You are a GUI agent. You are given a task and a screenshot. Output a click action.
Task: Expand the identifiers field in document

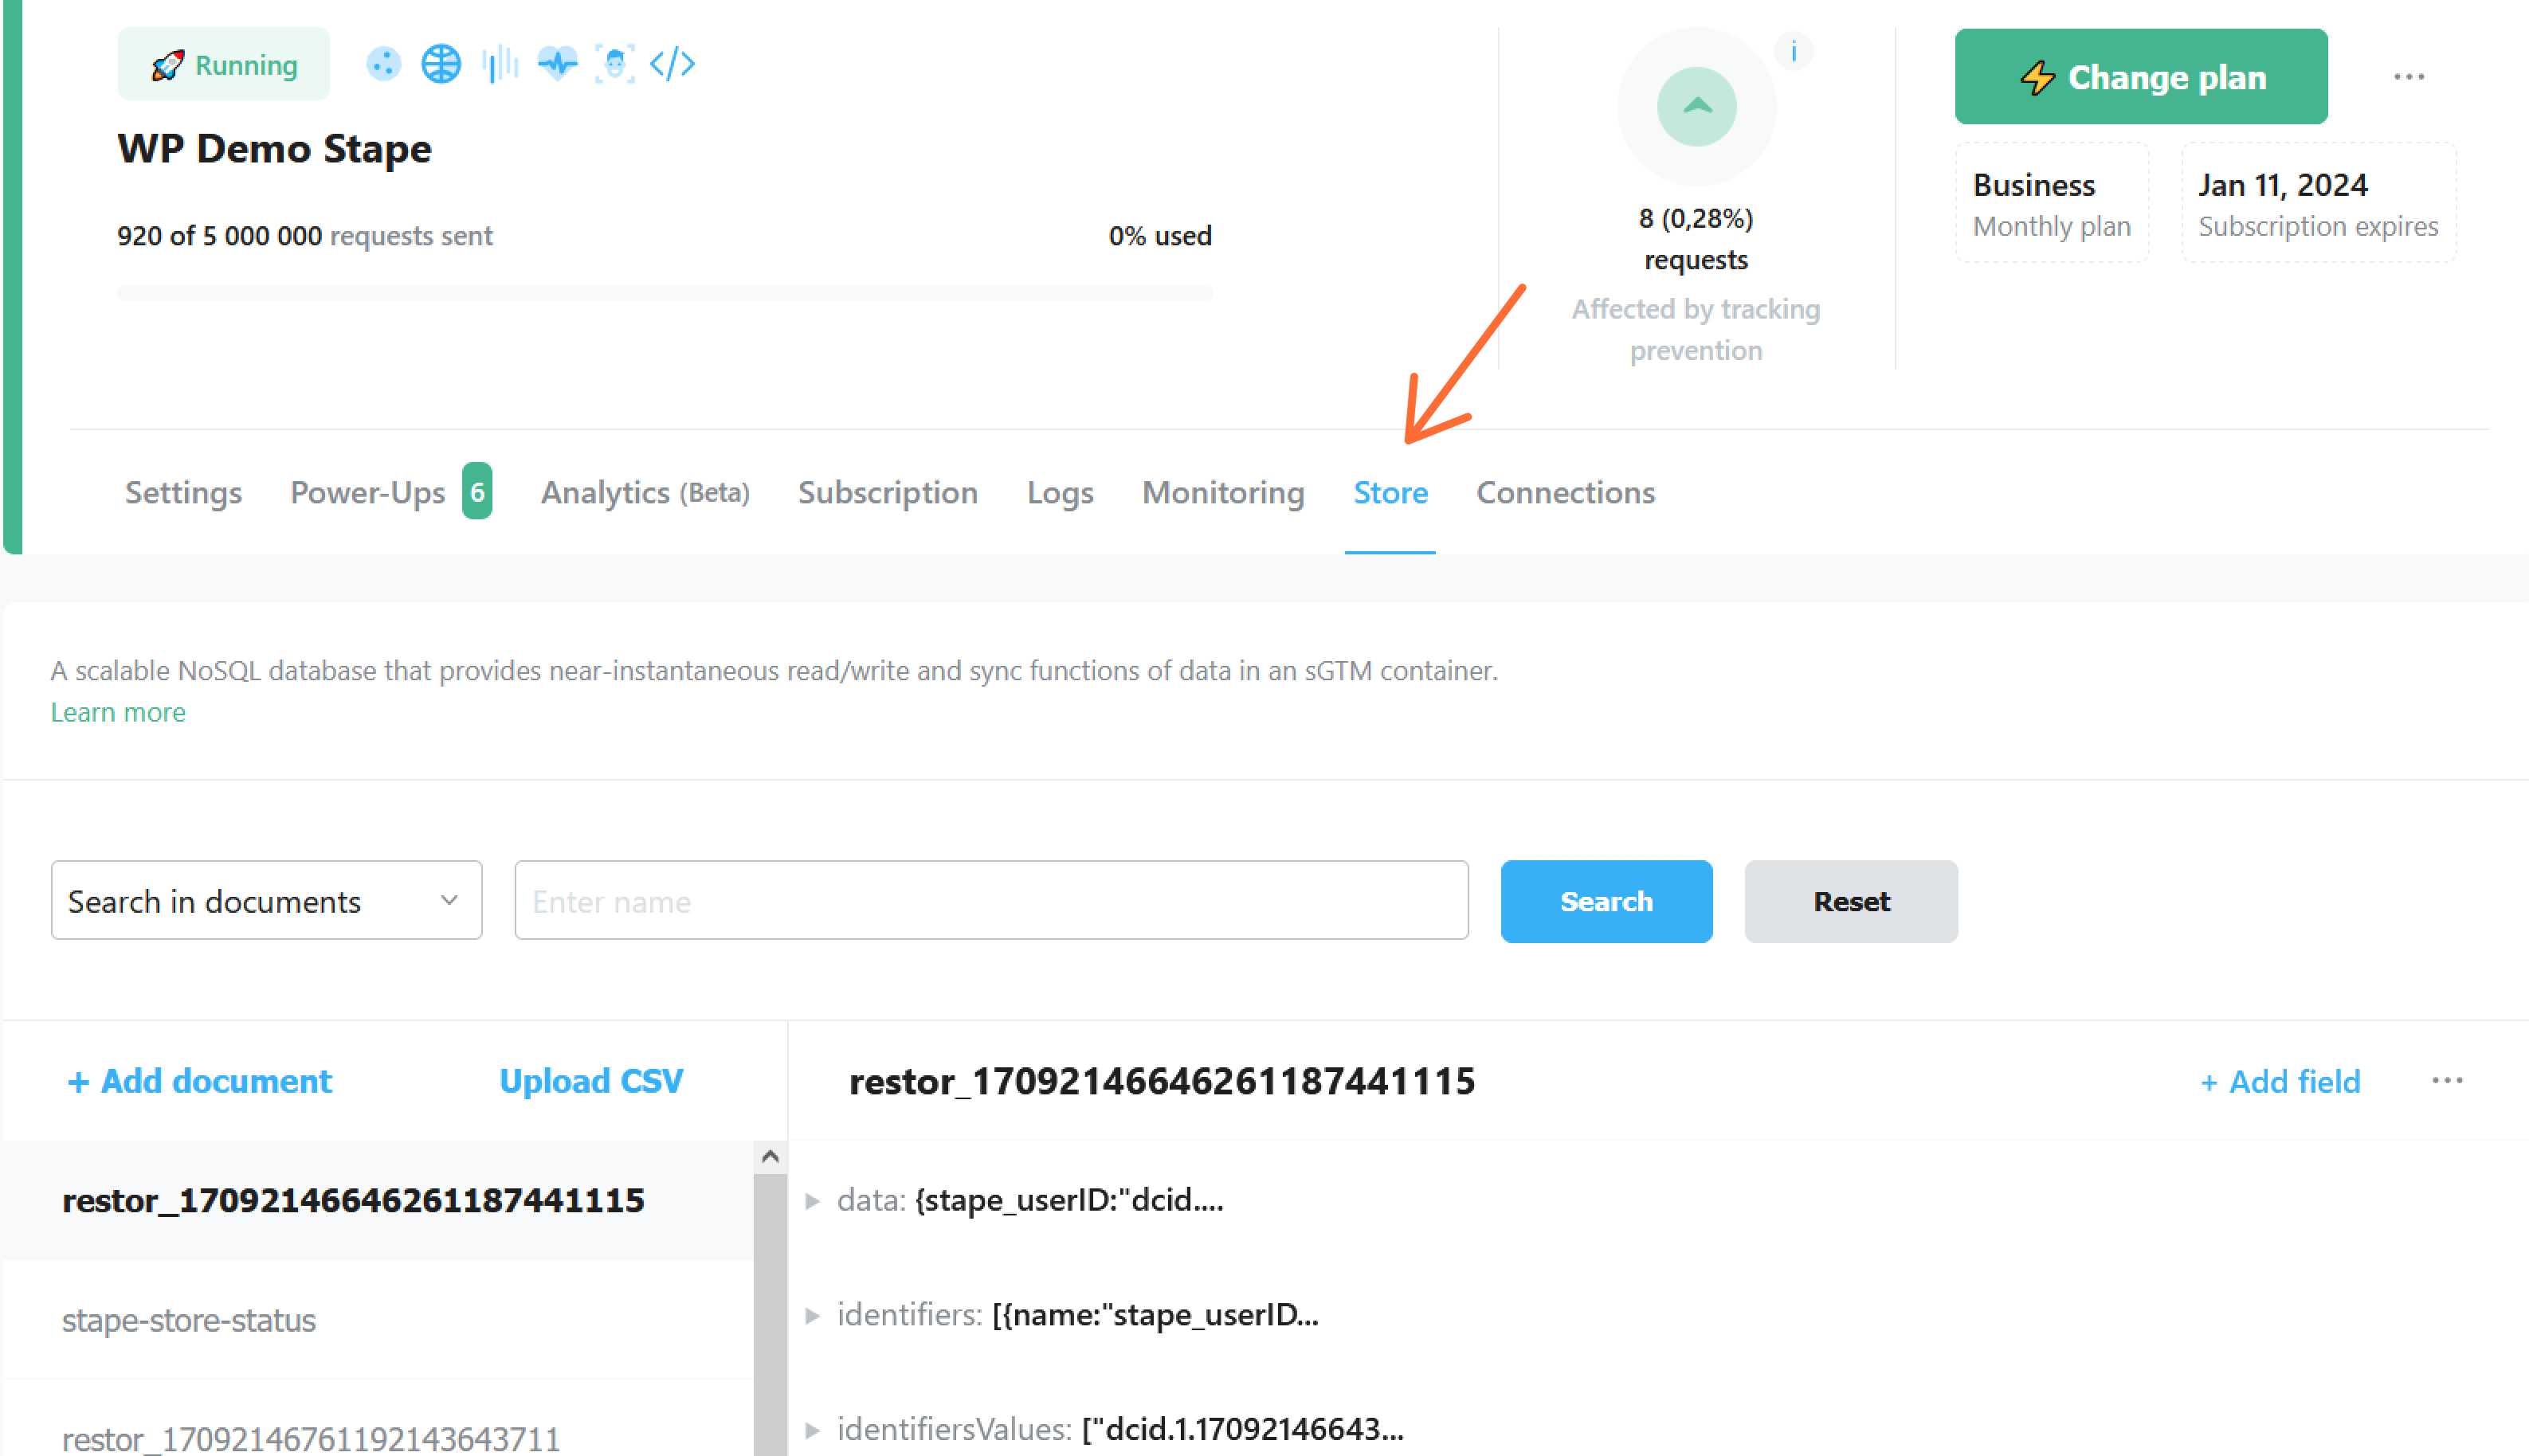pos(820,1313)
